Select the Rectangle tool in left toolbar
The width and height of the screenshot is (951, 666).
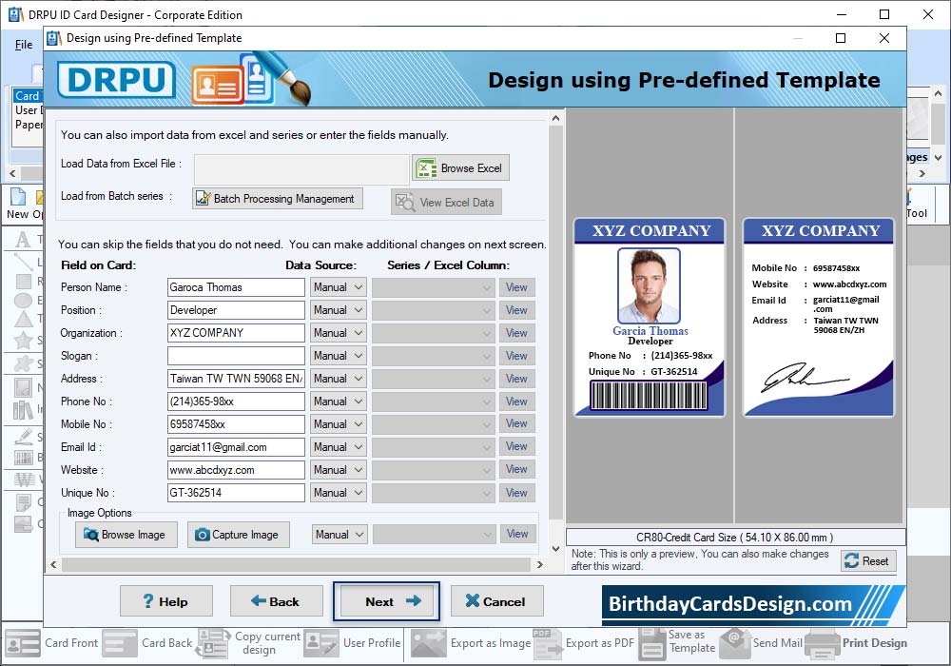(23, 282)
